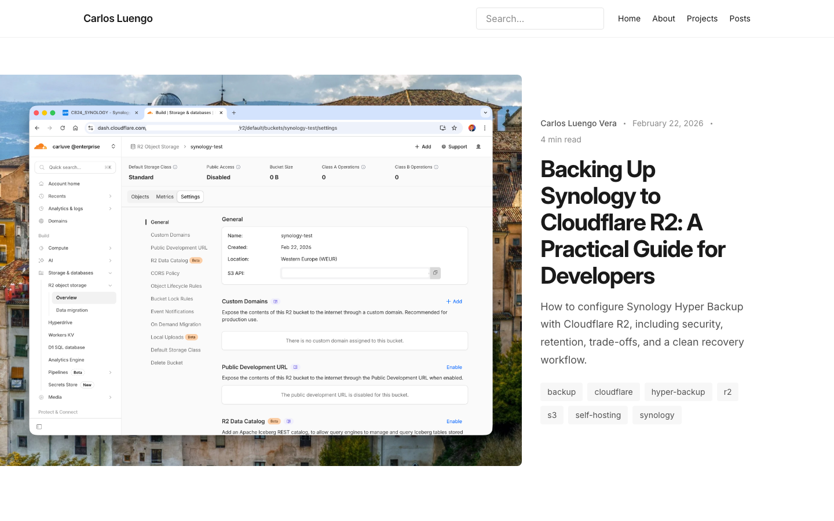Click the '4 min read' label
834x521 pixels.
point(561,140)
